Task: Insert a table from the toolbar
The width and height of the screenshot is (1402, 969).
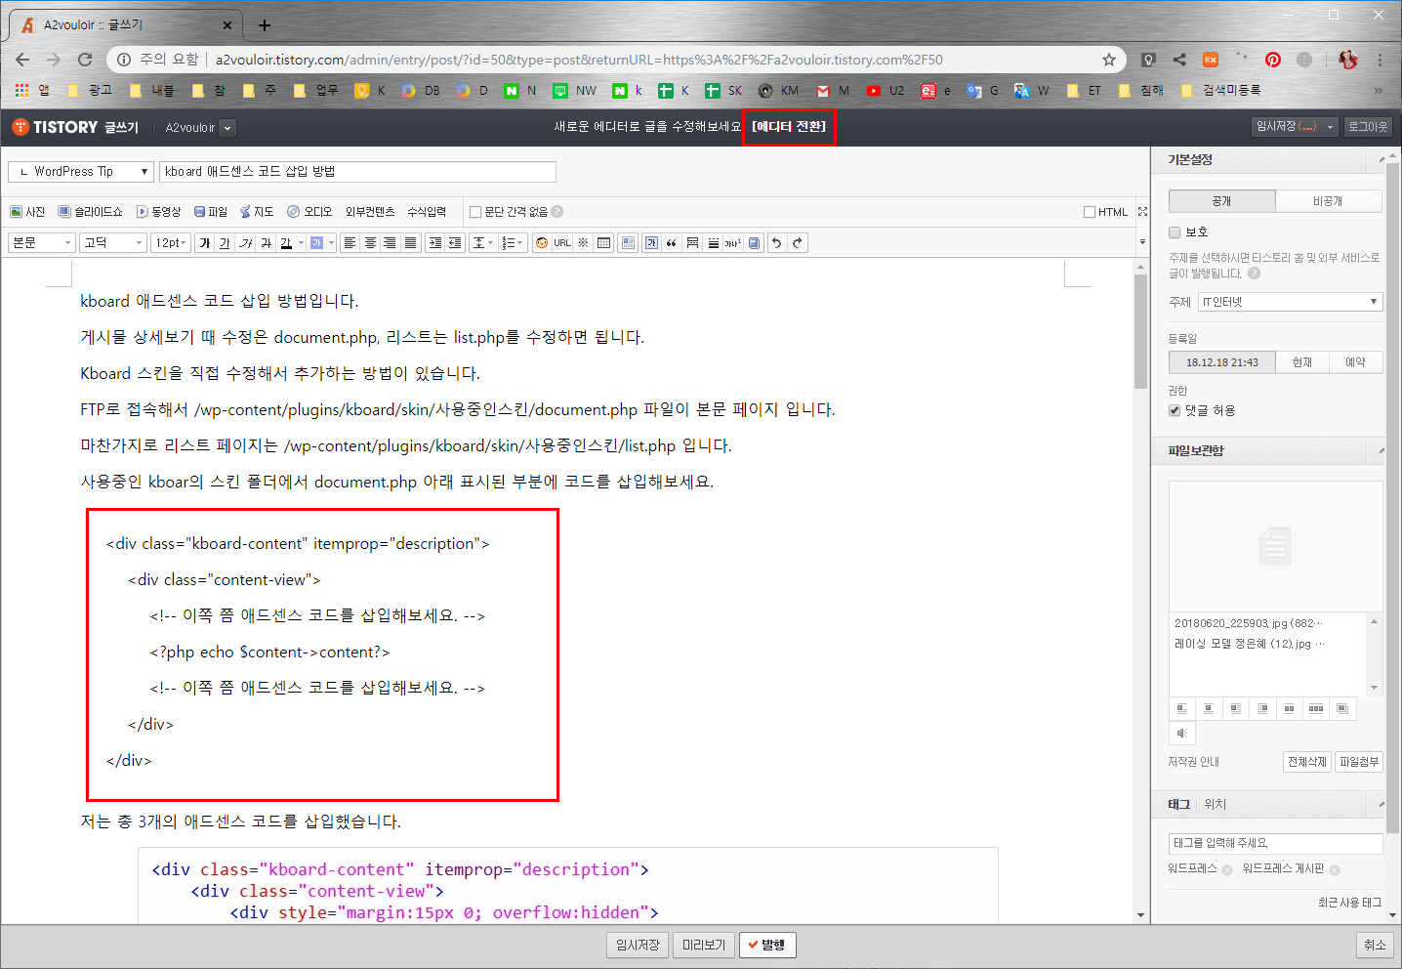Action: pos(603,243)
